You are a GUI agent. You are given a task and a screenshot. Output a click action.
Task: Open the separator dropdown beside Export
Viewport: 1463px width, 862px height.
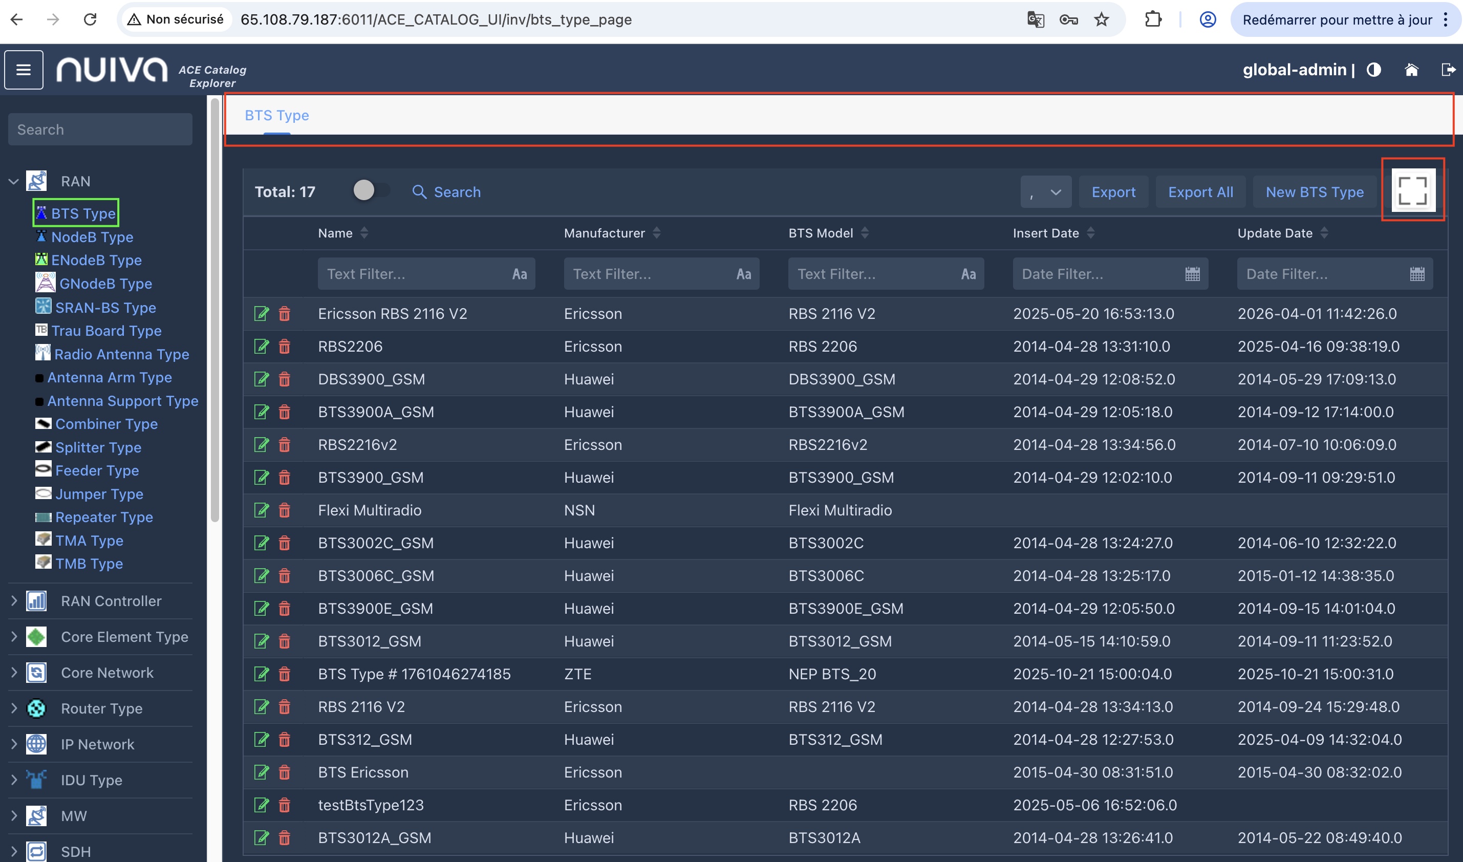pyautogui.click(x=1045, y=192)
